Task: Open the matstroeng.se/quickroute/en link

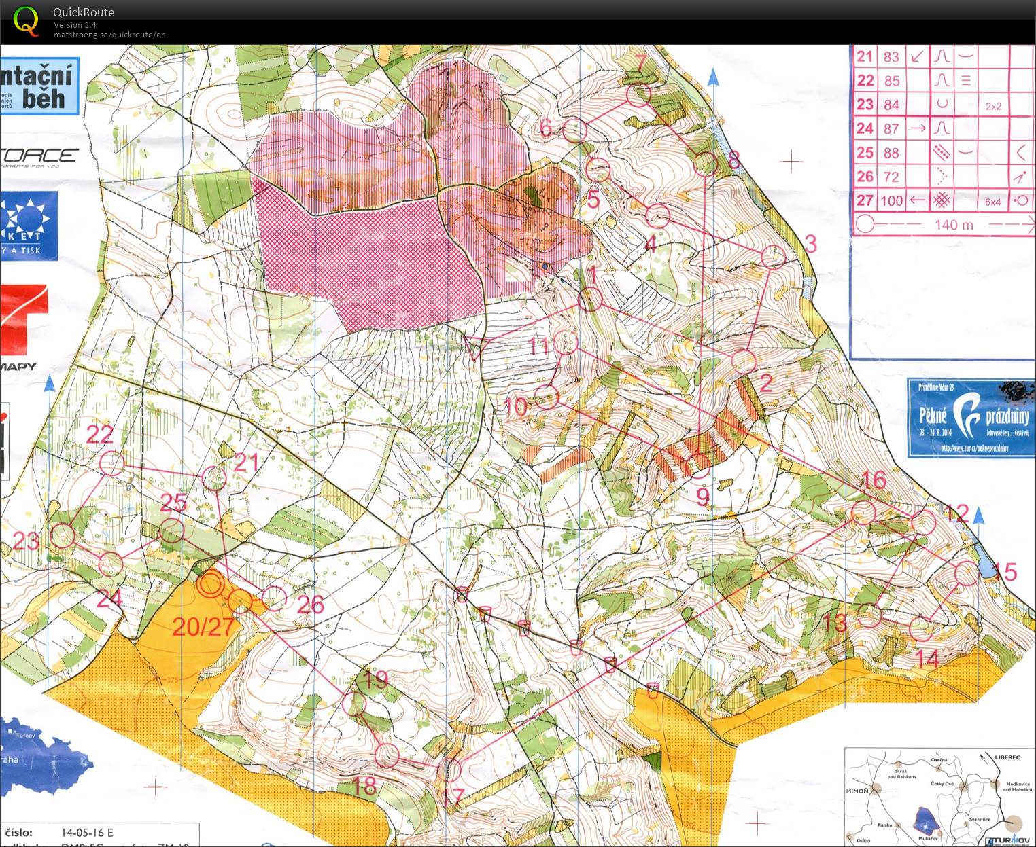Action: click(x=109, y=35)
